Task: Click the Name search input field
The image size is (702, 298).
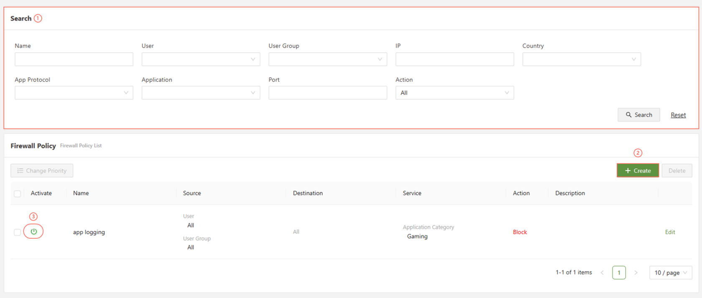Action: pos(74,59)
